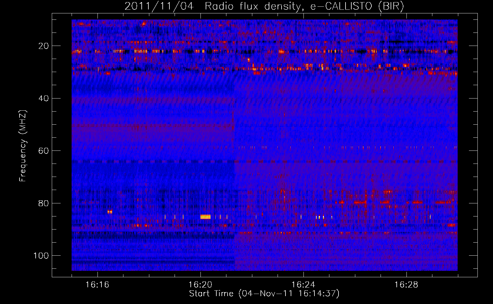The image size is (493, 304).
Task: Click the 60 MHz frequency tick label
Action: pyautogui.click(x=44, y=151)
